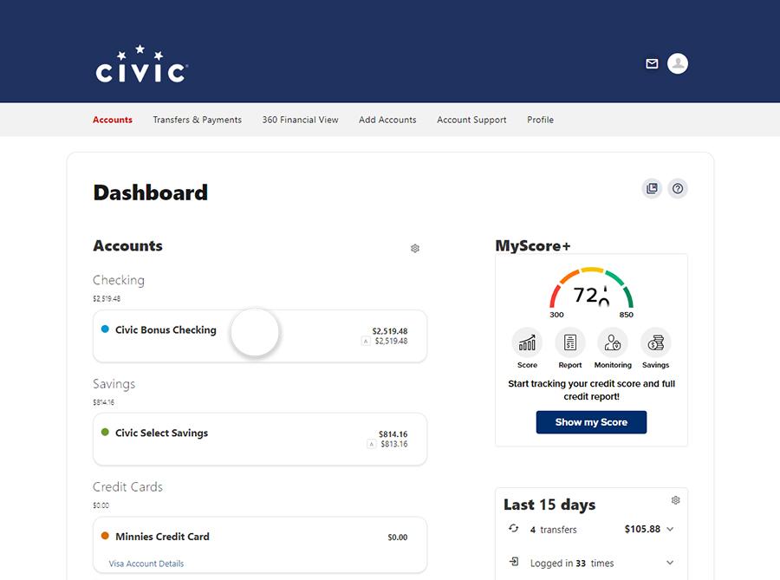The width and height of the screenshot is (780, 580).
Task: Expand the Logged in 33 times chevron
Action: (670, 563)
